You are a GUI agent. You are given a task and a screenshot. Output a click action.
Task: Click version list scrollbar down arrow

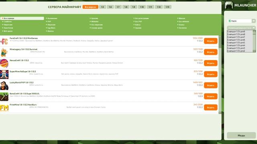click(254, 51)
